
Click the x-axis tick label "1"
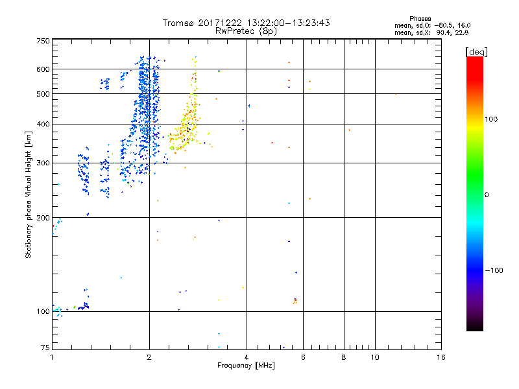(x=52, y=357)
